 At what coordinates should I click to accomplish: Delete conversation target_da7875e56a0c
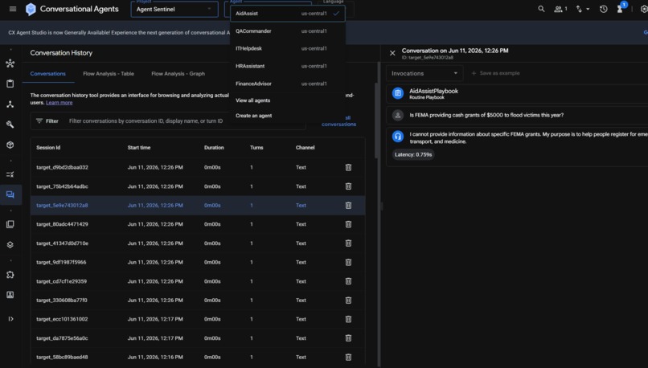coord(348,338)
